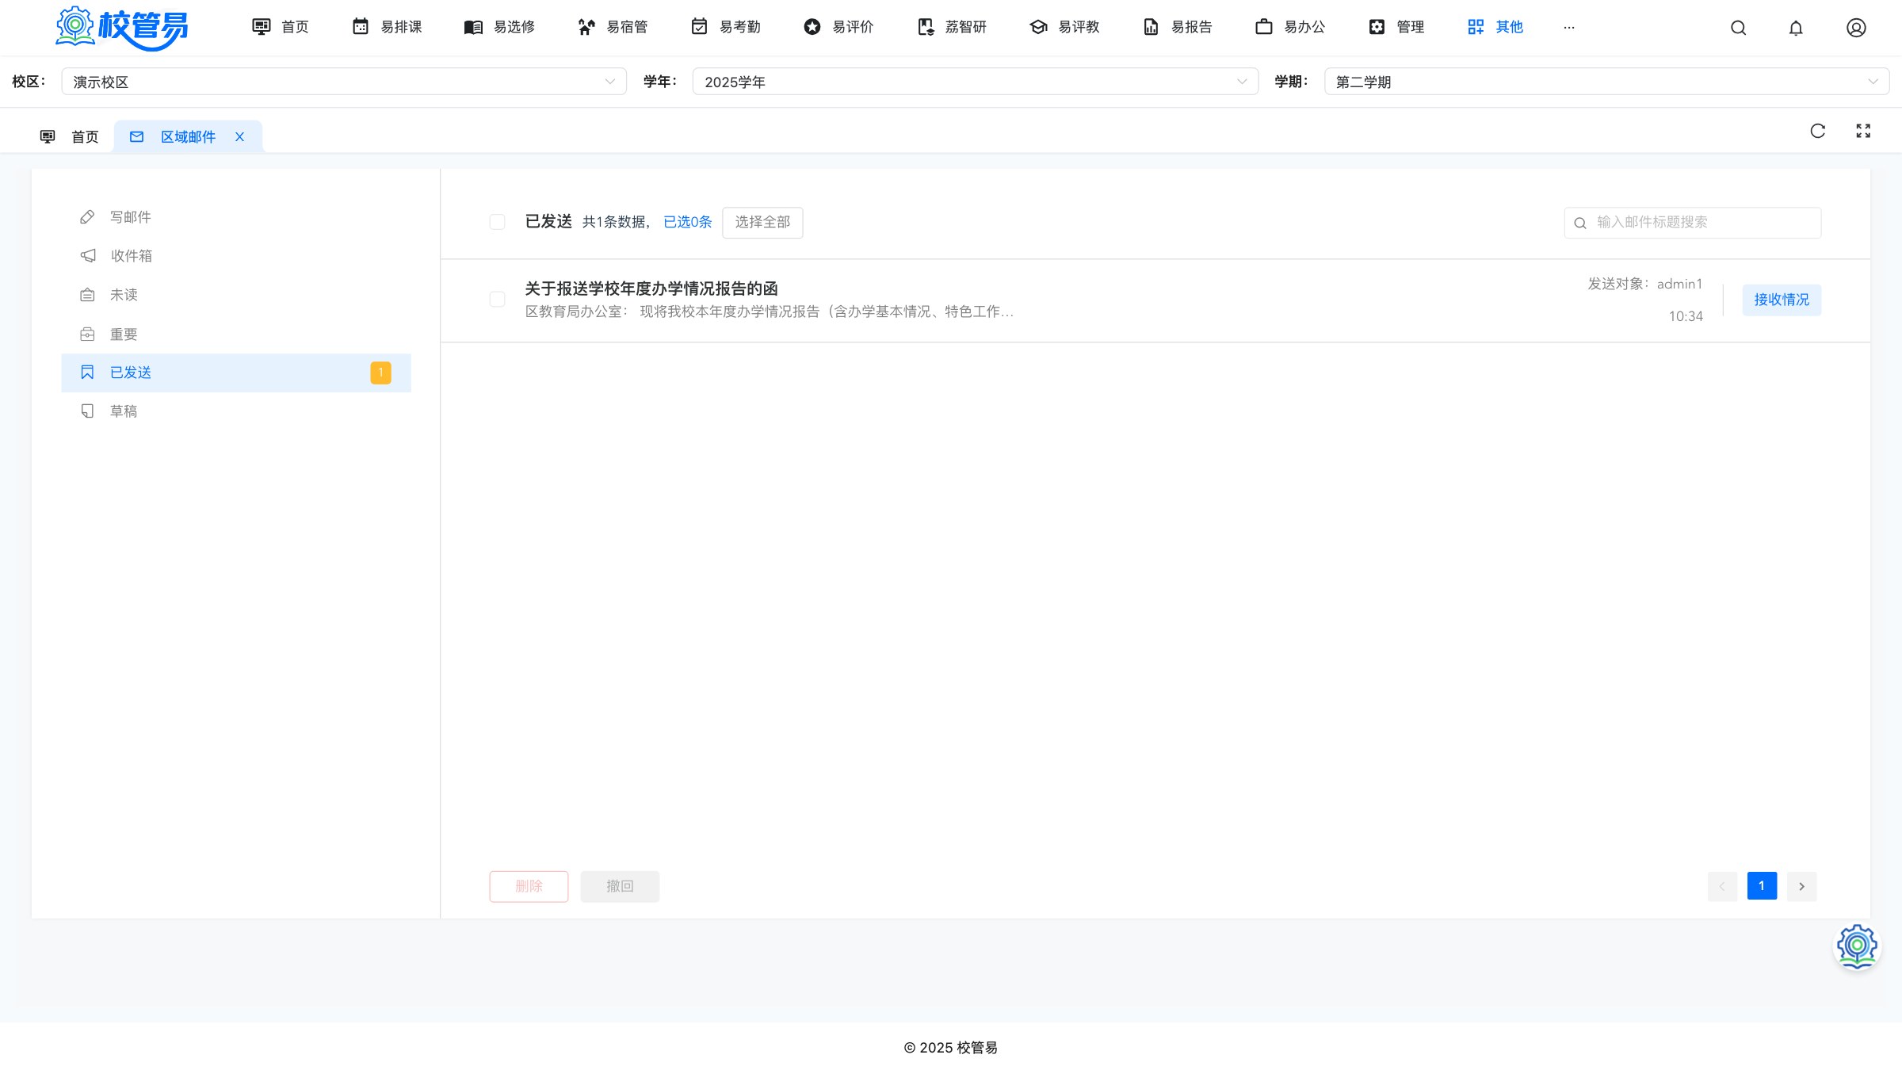1902x1070 pixels.
Task: Open the notification bell icon
Action: coord(1796,28)
